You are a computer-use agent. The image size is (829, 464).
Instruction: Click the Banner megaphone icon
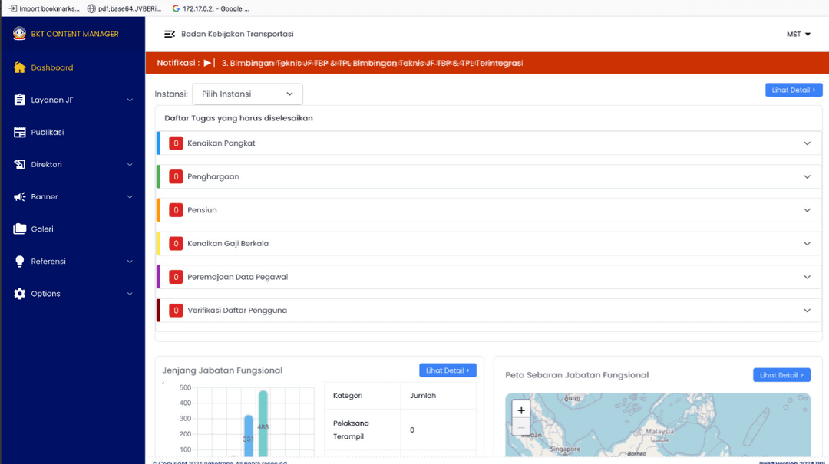(x=19, y=196)
